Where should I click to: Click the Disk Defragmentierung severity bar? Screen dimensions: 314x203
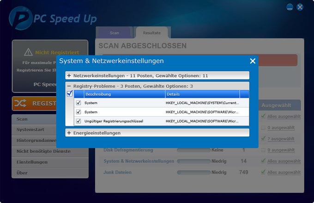(x=193, y=150)
